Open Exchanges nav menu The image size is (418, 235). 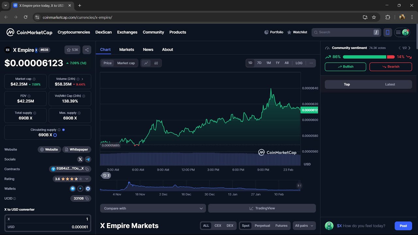point(127,32)
